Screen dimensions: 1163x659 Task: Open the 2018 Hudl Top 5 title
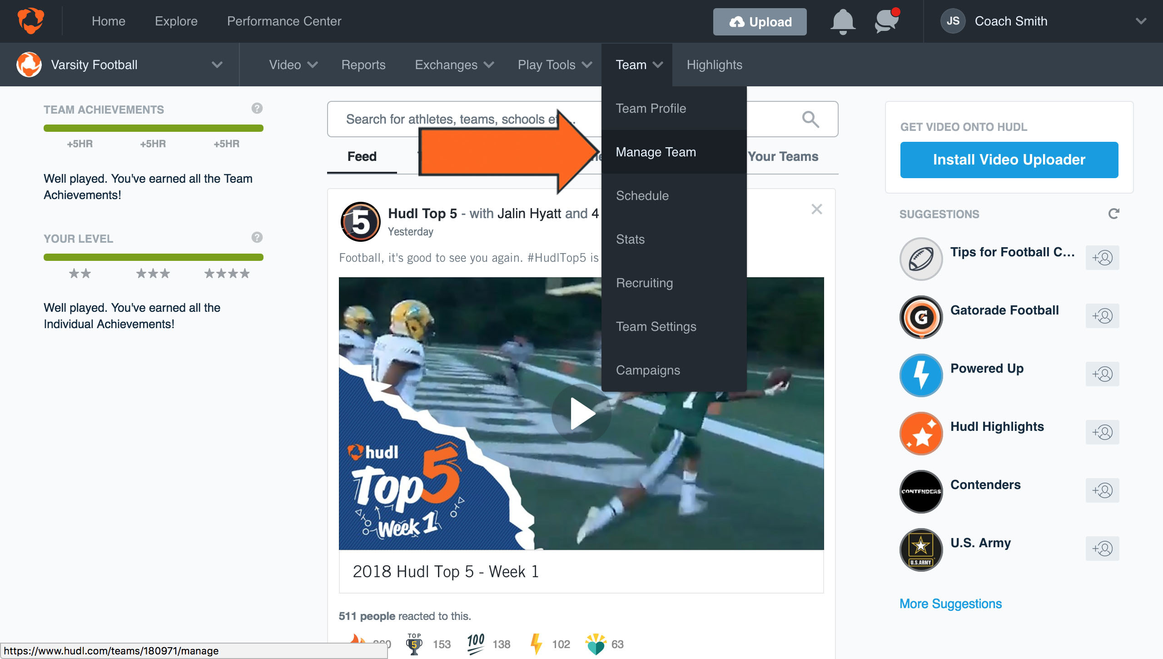point(446,571)
